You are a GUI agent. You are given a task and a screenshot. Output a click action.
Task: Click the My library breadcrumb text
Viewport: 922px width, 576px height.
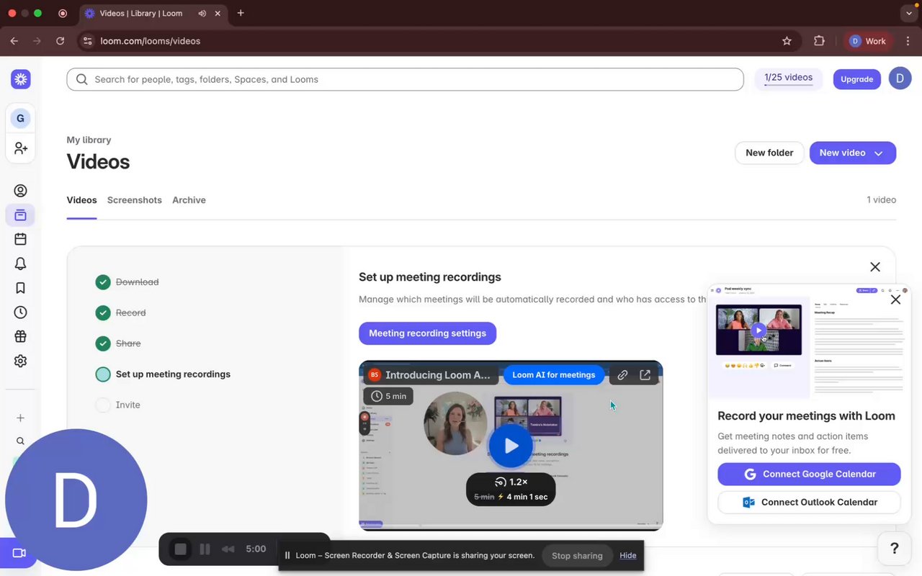(x=89, y=140)
